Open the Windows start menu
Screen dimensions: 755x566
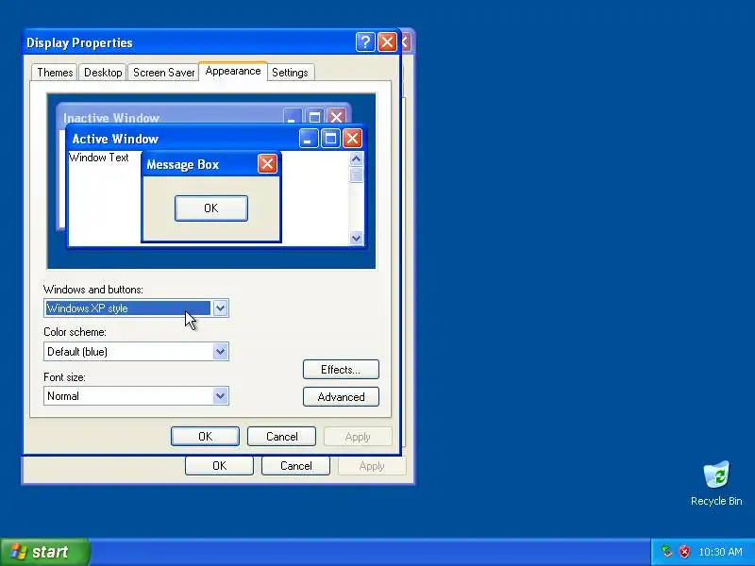coord(44,552)
